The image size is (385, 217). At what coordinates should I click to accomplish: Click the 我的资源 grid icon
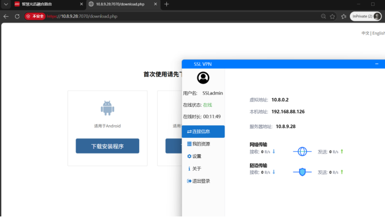point(189,144)
